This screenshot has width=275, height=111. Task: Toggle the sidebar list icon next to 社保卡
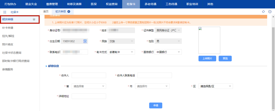[x=5, y=12]
